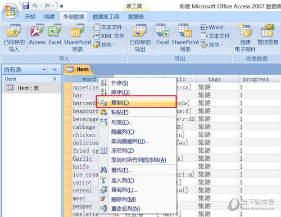Collapse navigation pane with double chevron
This screenshot has height=217, width=281.
pos(55,70)
